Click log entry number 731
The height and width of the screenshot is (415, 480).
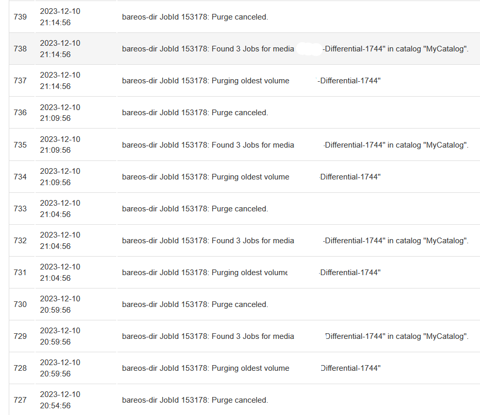(x=20, y=273)
